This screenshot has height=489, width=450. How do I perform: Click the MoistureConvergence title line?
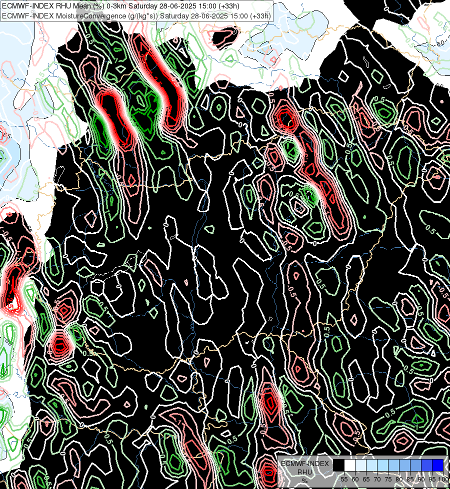(136, 15)
